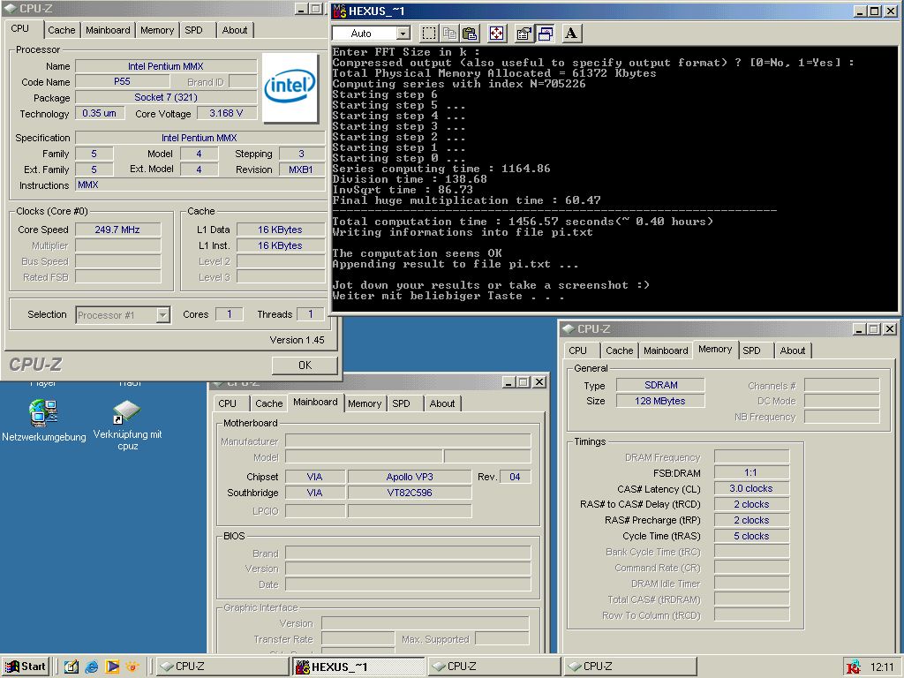Click the Revision value 'MXB1'
The image size is (904, 678).
pyautogui.click(x=301, y=169)
